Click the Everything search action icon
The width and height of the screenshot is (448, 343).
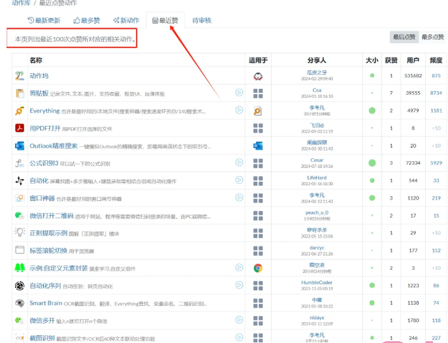coord(20,111)
